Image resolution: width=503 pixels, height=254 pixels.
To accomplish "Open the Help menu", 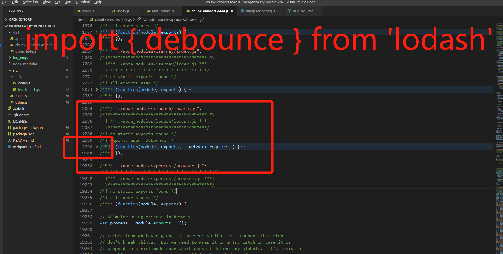I will point(98,2).
